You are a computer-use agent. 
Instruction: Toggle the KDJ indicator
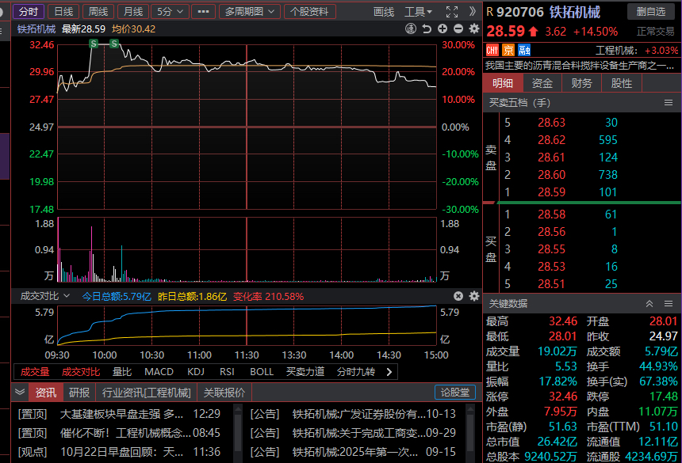pos(196,372)
